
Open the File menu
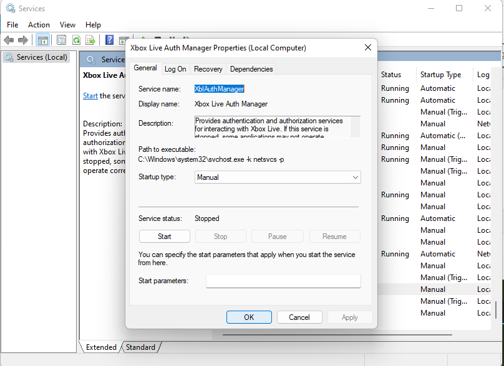(x=12, y=25)
